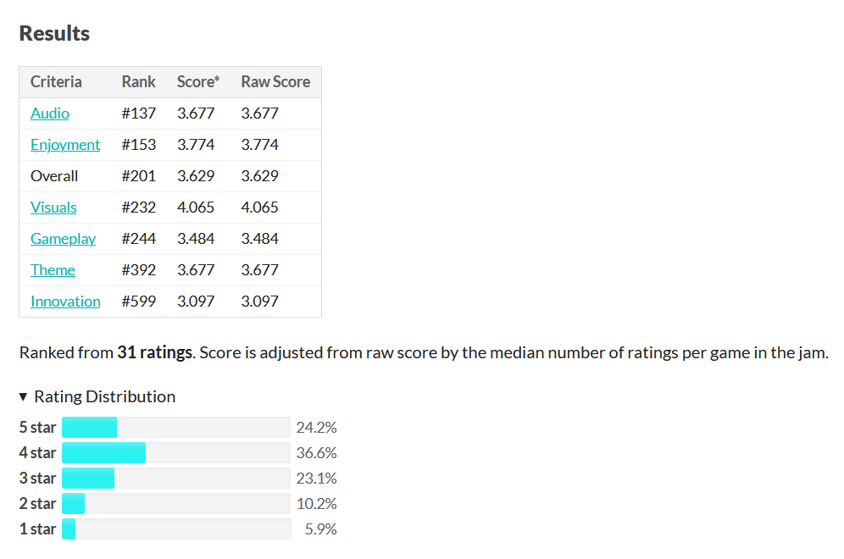The height and width of the screenshot is (559, 844).
Task: Click the 5 star rating bar
Action: tap(176, 427)
